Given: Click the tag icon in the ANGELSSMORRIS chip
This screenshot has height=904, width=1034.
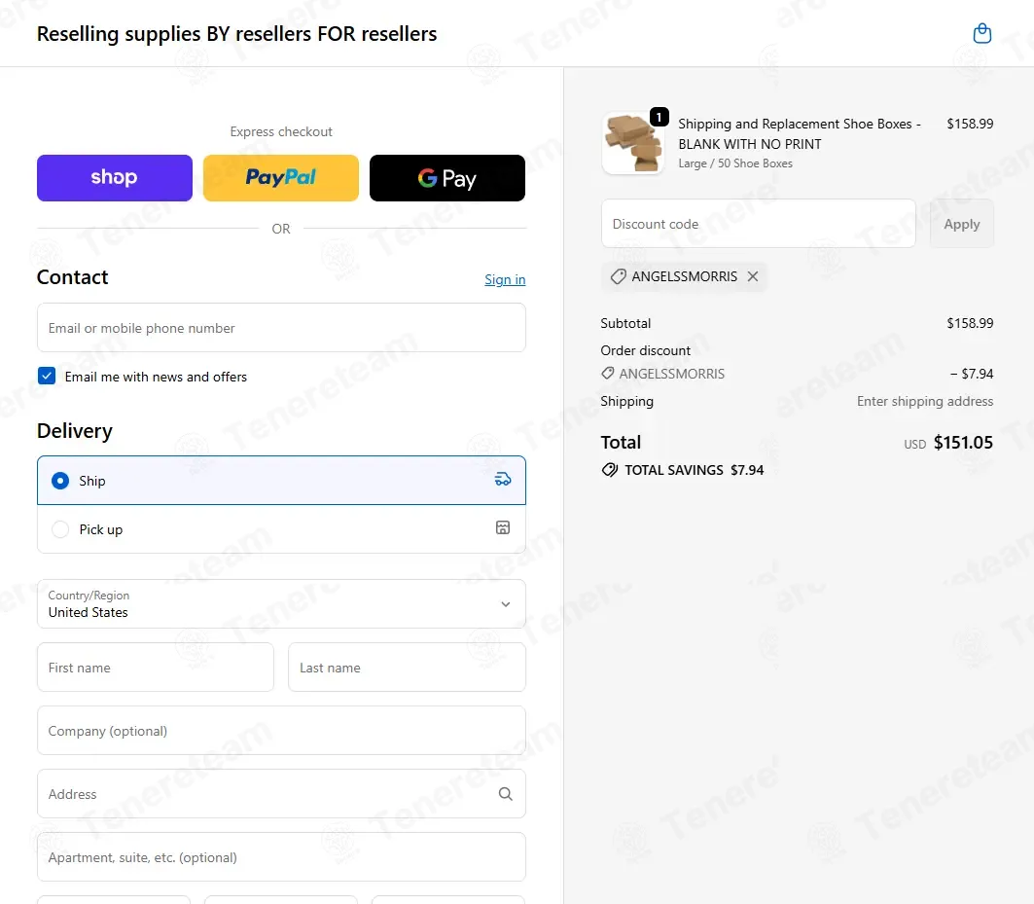Looking at the screenshot, I should point(618,276).
